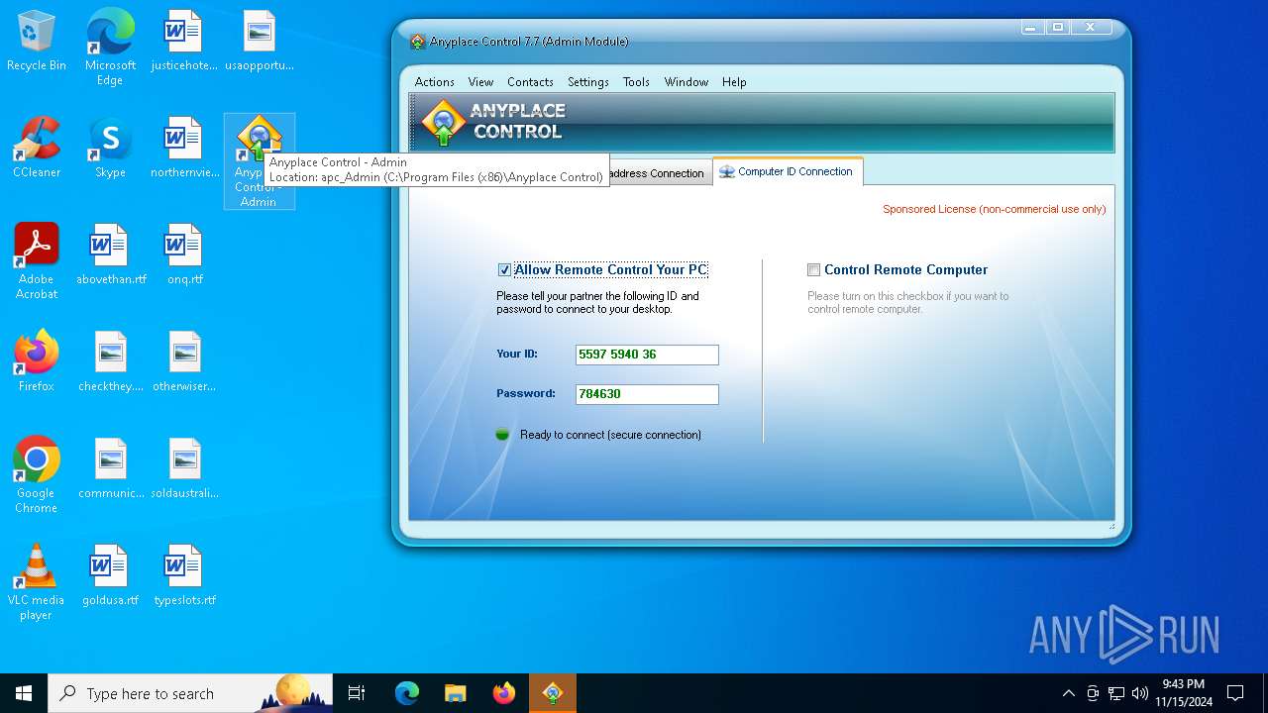
Task: Open Firefox from the taskbar
Action: (504, 693)
